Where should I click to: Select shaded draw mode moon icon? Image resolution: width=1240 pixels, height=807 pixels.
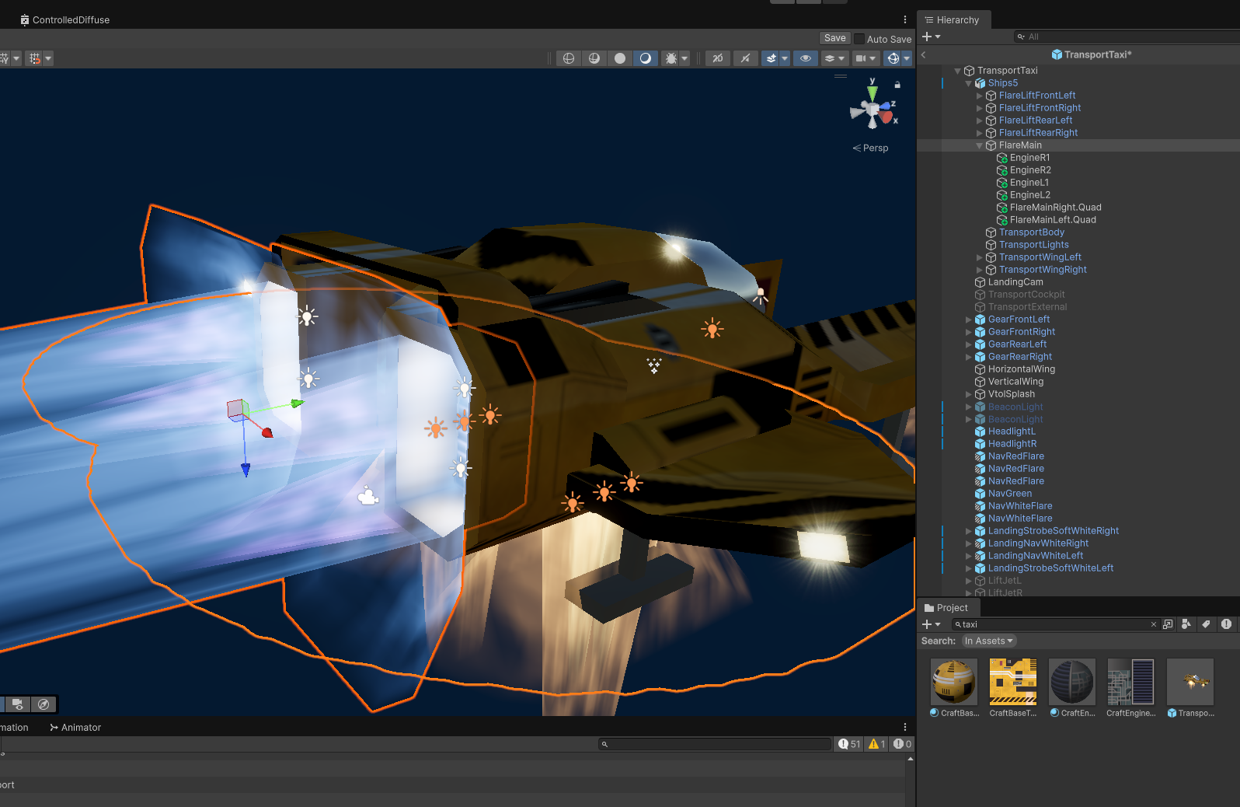pyautogui.click(x=646, y=58)
